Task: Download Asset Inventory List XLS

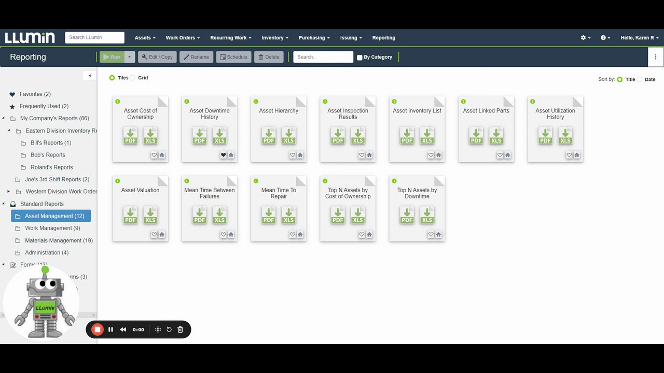Action: [x=427, y=136]
